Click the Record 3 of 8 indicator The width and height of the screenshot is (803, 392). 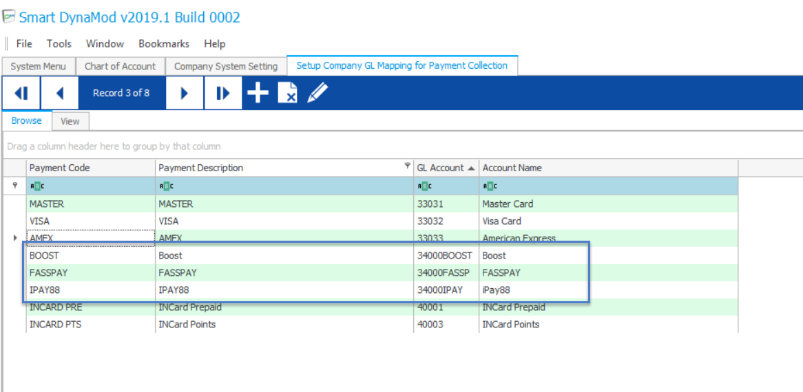(121, 93)
